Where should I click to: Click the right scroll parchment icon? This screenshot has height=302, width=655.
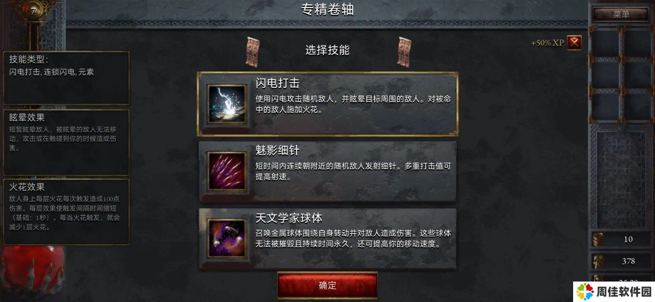(404, 52)
